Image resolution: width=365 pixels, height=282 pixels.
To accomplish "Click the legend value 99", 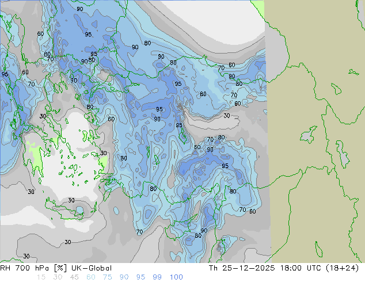I will coord(157,277).
